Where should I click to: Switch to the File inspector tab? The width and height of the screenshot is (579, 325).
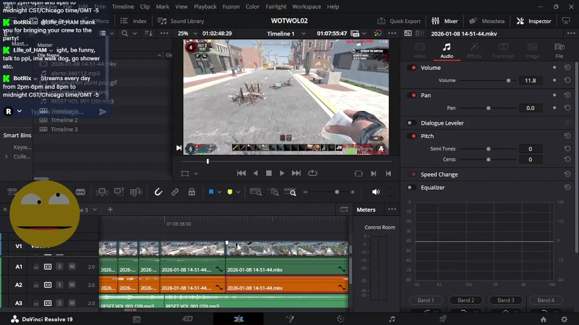(x=559, y=51)
